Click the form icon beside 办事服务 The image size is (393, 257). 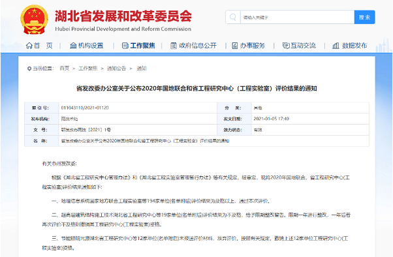234,46
